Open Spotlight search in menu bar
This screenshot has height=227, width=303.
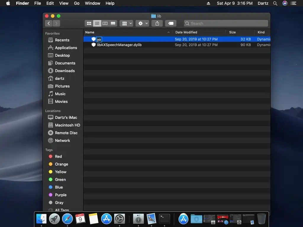point(275,3)
